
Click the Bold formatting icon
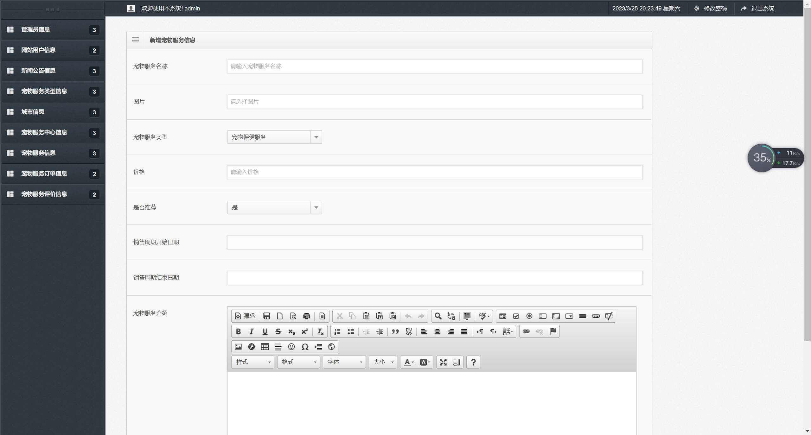(238, 331)
